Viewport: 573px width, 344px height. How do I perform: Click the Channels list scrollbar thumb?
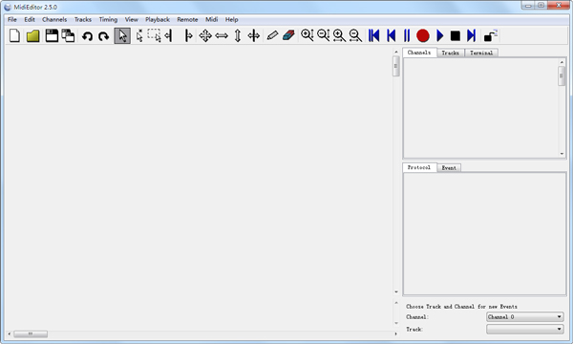point(562,76)
